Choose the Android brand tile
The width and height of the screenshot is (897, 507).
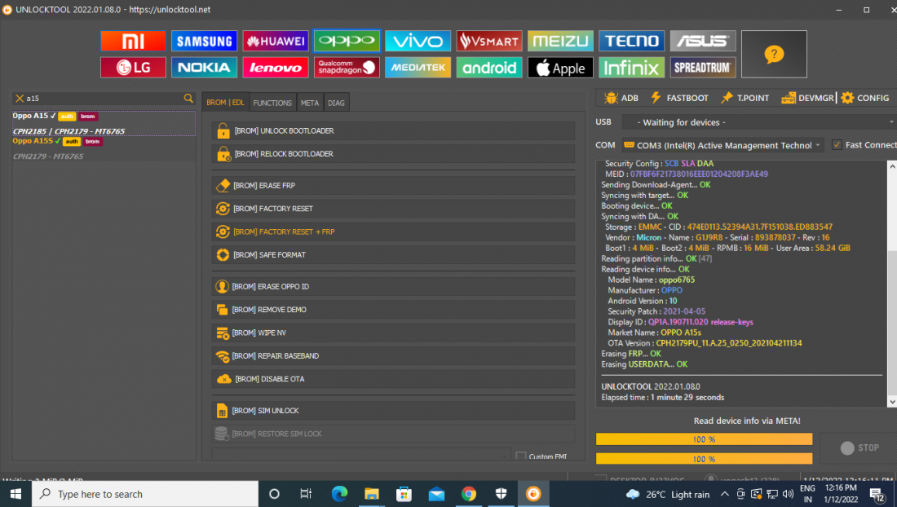click(x=489, y=68)
